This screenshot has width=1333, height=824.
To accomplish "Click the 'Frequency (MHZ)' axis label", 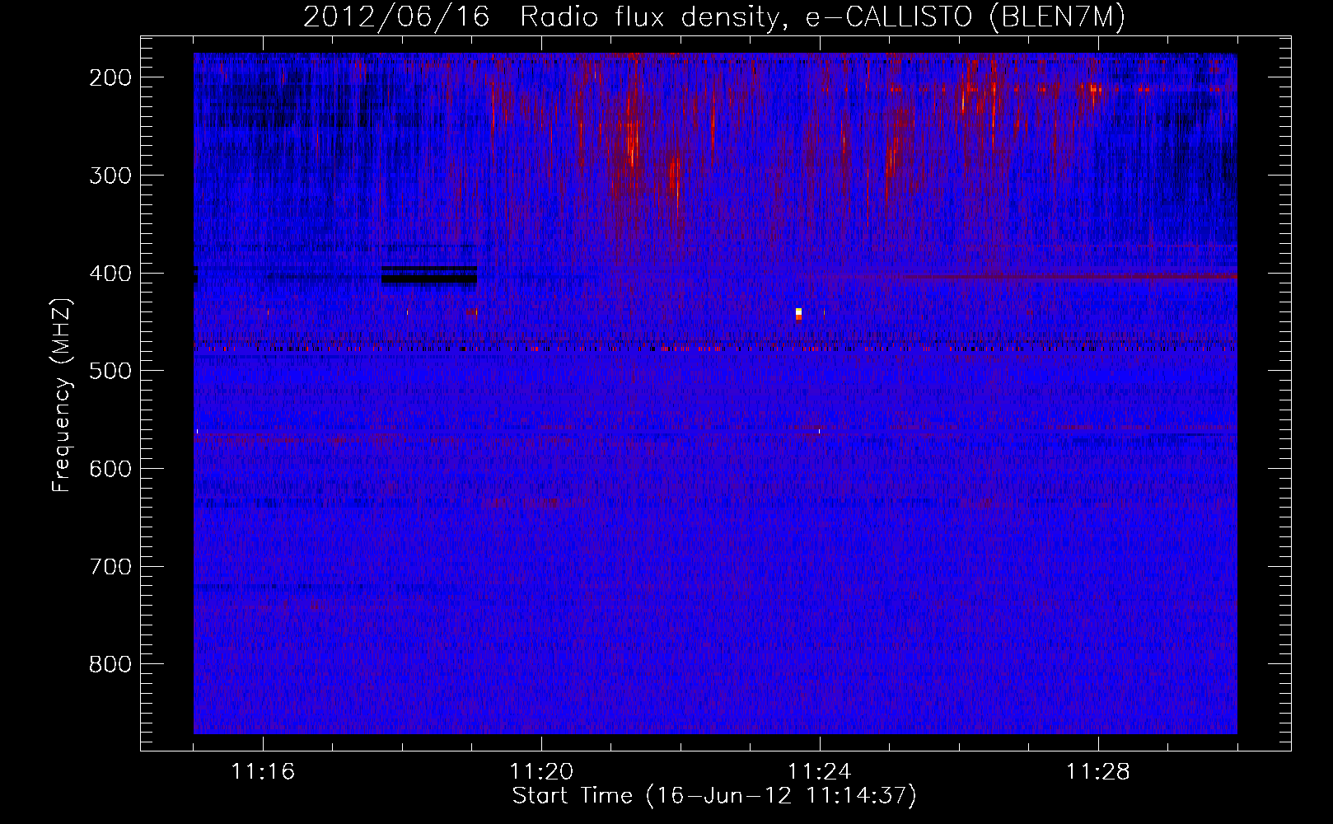I will (62, 396).
